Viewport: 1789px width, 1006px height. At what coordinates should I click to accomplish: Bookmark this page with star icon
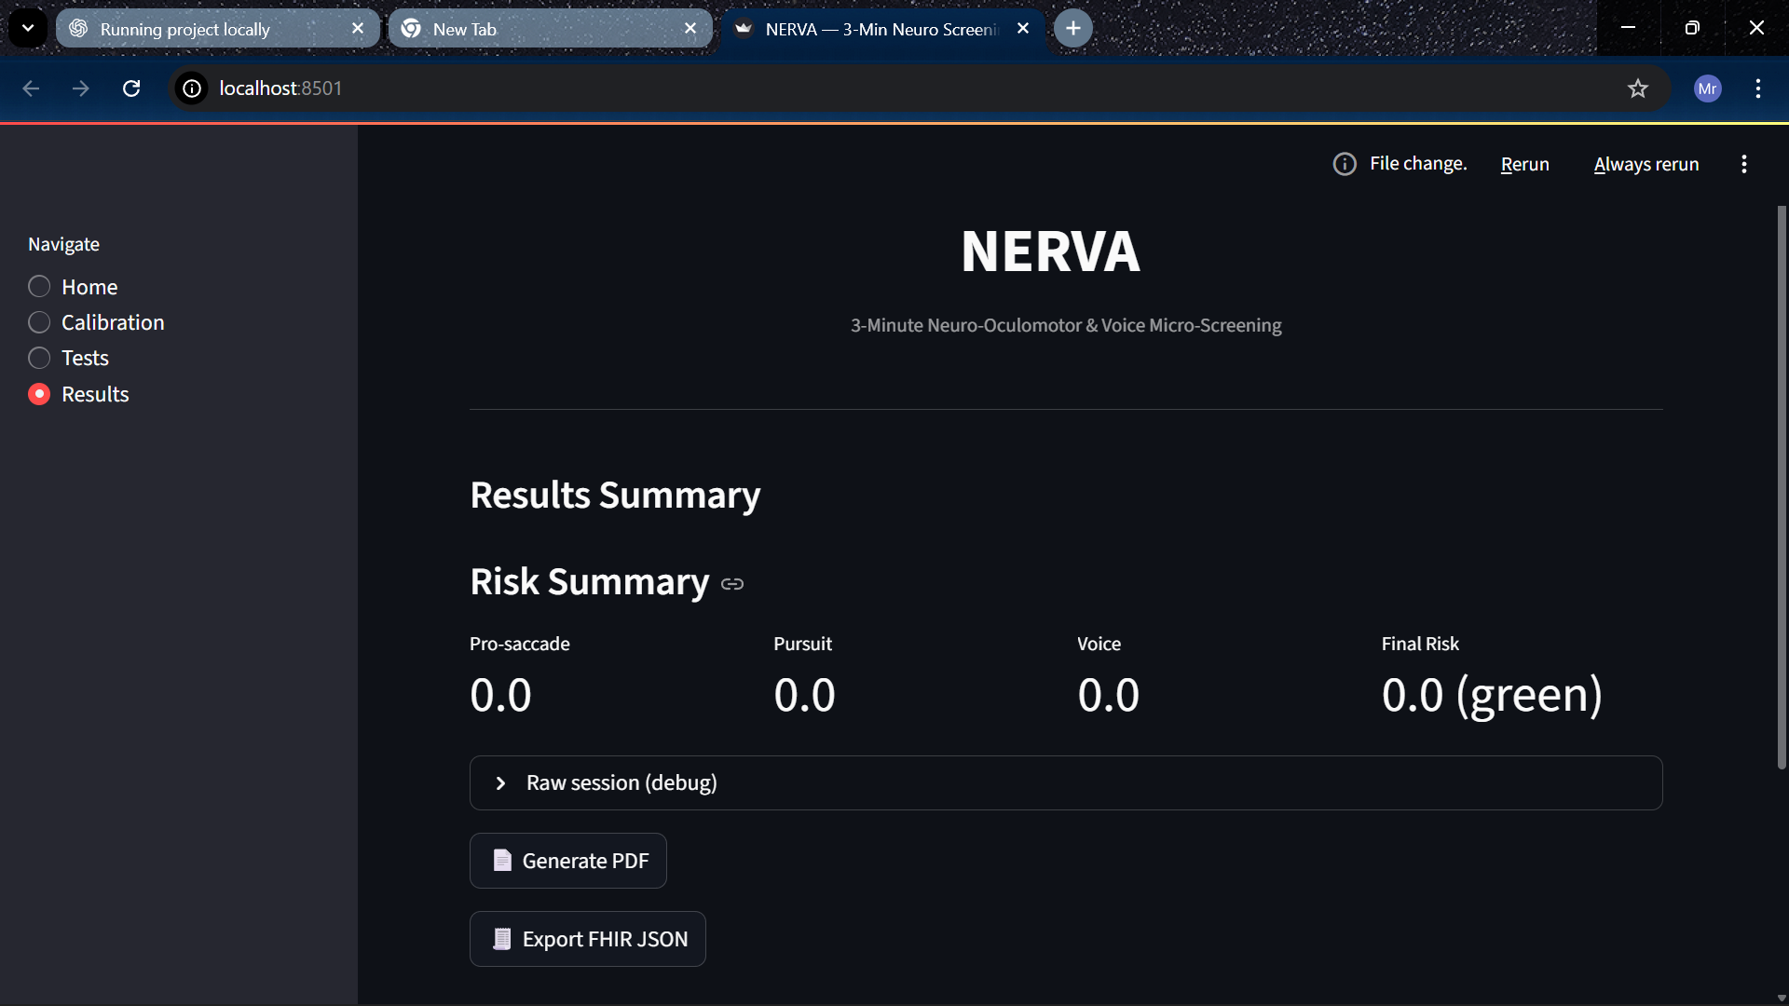click(1637, 88)
